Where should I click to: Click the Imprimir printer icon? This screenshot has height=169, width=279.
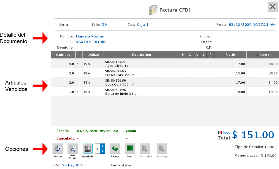click(88, 149)
